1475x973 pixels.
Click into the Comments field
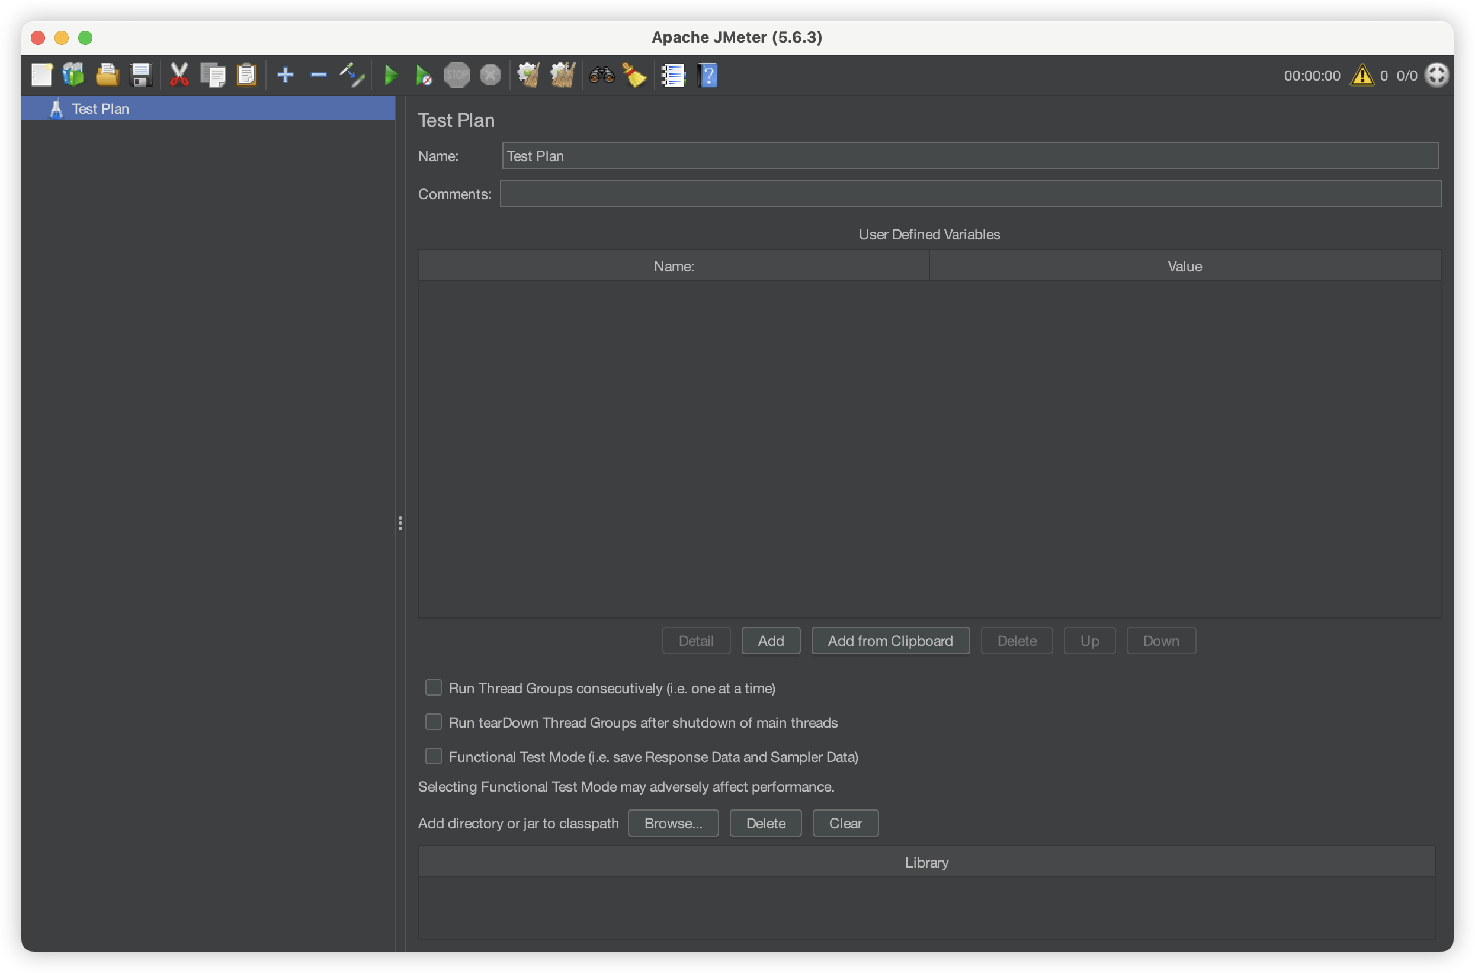tap(970, 194)
